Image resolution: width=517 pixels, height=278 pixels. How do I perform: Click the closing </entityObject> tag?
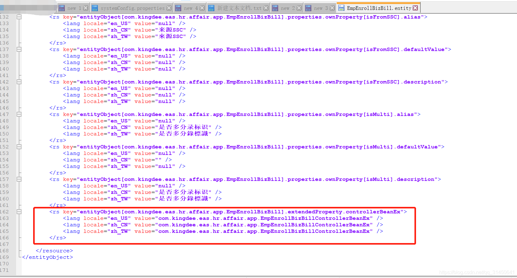point(47,257)
